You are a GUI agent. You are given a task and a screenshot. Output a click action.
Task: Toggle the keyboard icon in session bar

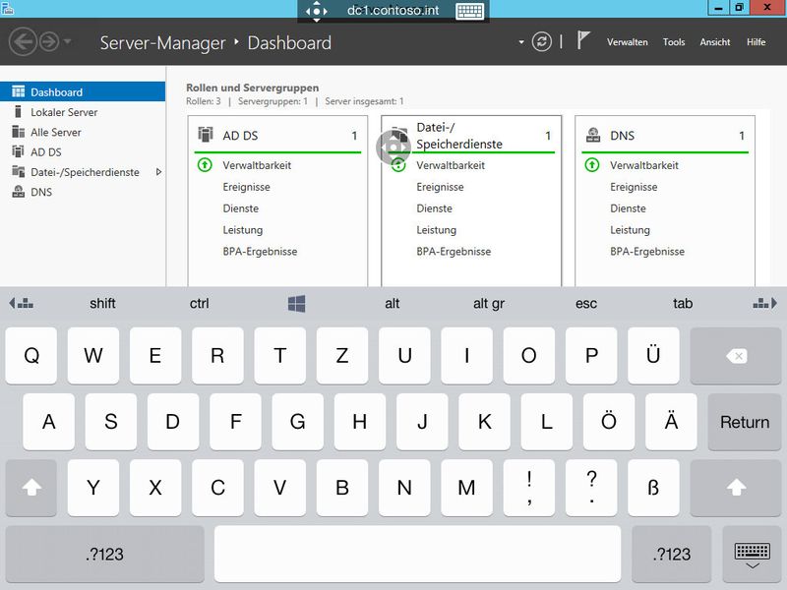[470, 11]
